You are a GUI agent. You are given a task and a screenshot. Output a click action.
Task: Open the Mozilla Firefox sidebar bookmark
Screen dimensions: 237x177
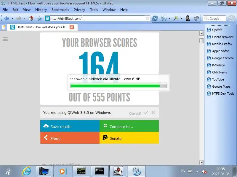[x=220, y=44]
